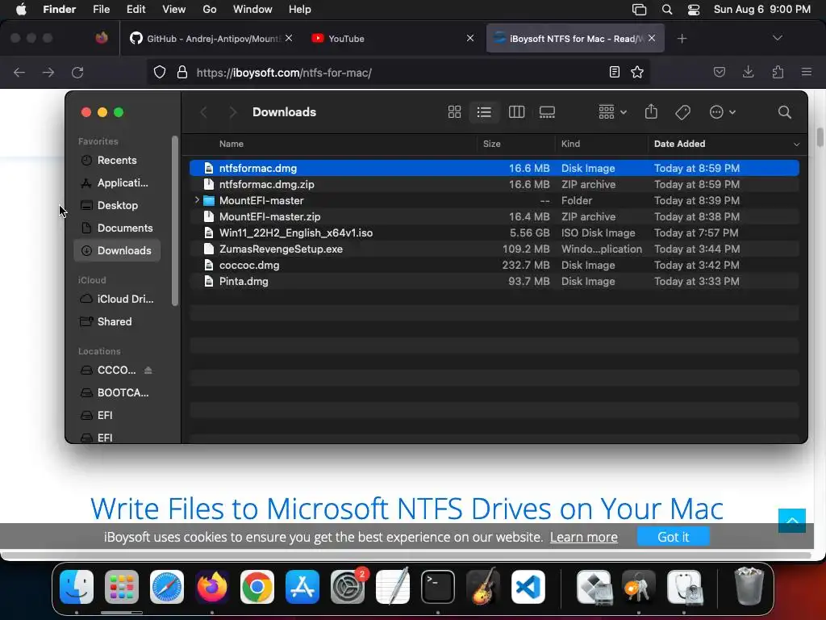
Task: Open the Edit menu
Action: pyautogui.click(x=136, y=10)
